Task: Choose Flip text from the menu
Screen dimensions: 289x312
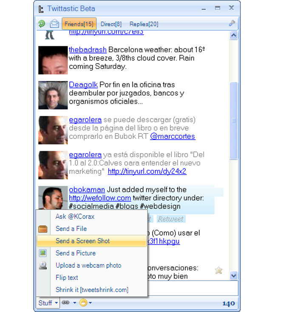Action: 92,278
